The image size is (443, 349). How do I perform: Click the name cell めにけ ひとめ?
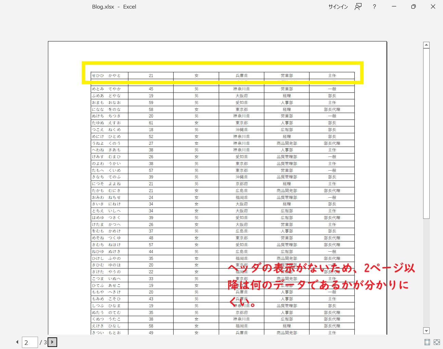pyautogui.click(x=110, y=136)
